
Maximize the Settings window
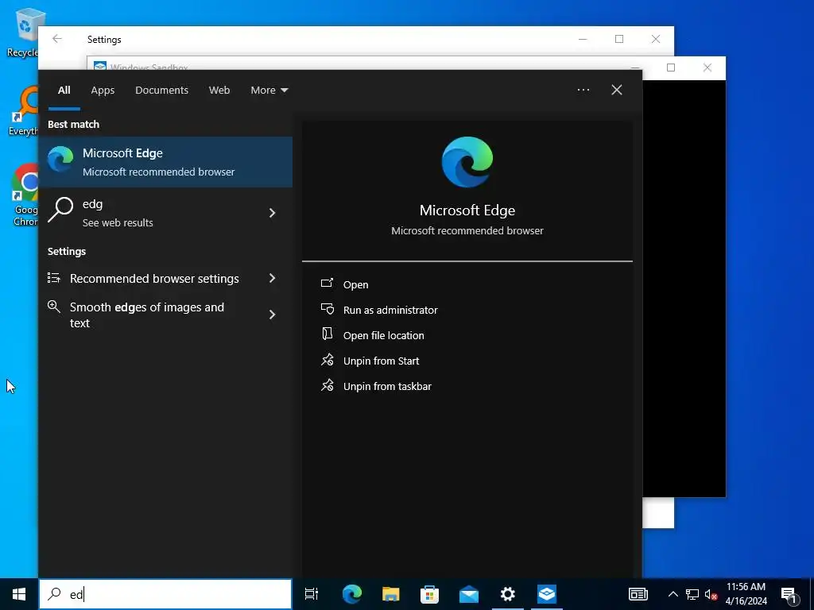click(619, 39)
